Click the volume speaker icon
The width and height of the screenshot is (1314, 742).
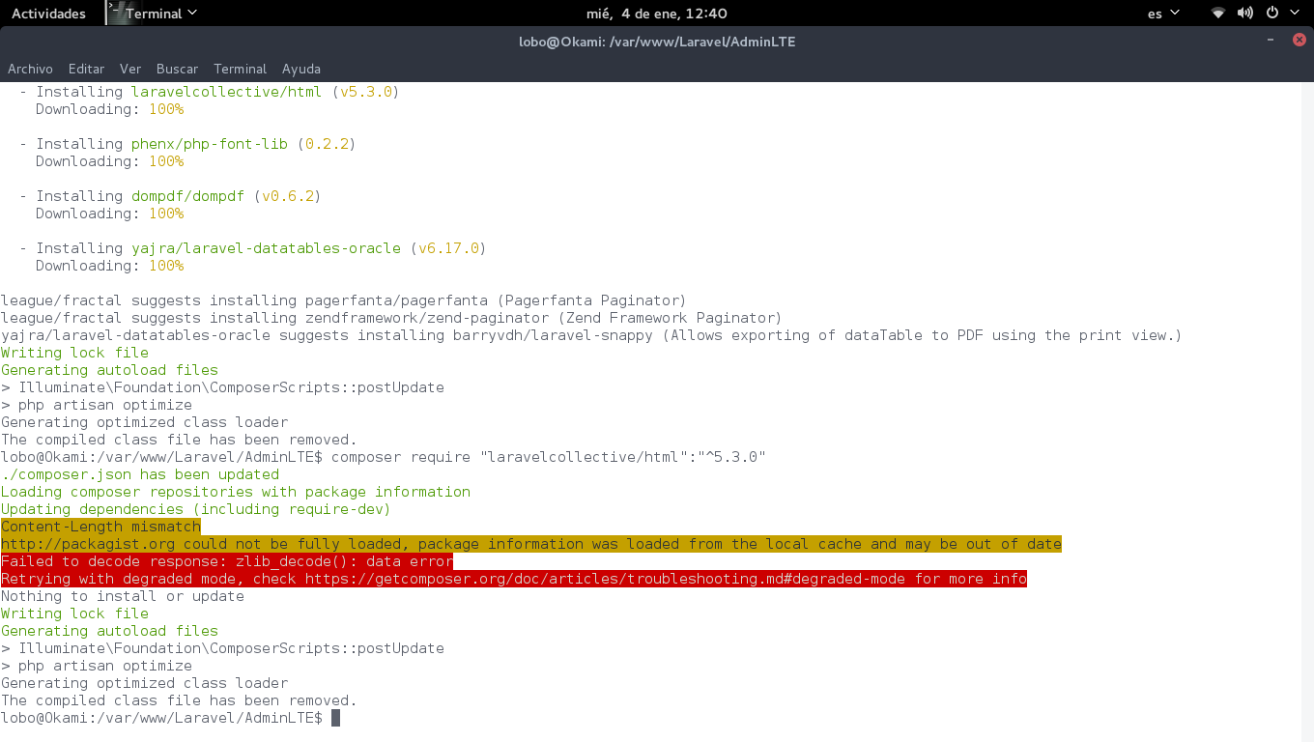tap(1245, 14)
